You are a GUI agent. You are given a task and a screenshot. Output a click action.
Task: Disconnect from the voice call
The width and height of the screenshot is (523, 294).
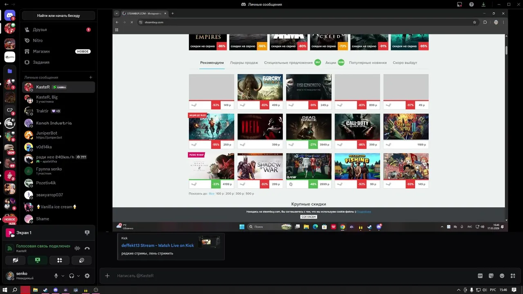[x=87, y=248]
